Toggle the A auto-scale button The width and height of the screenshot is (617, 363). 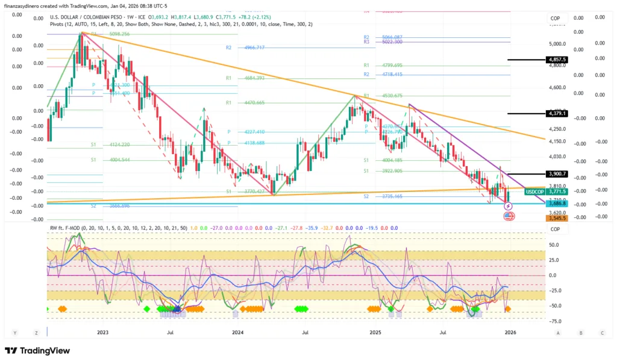[x=559, y=332]
